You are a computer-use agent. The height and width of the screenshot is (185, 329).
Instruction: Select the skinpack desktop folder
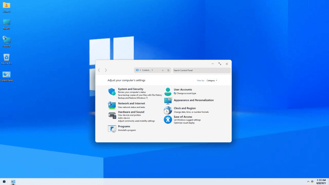(6, 7)
